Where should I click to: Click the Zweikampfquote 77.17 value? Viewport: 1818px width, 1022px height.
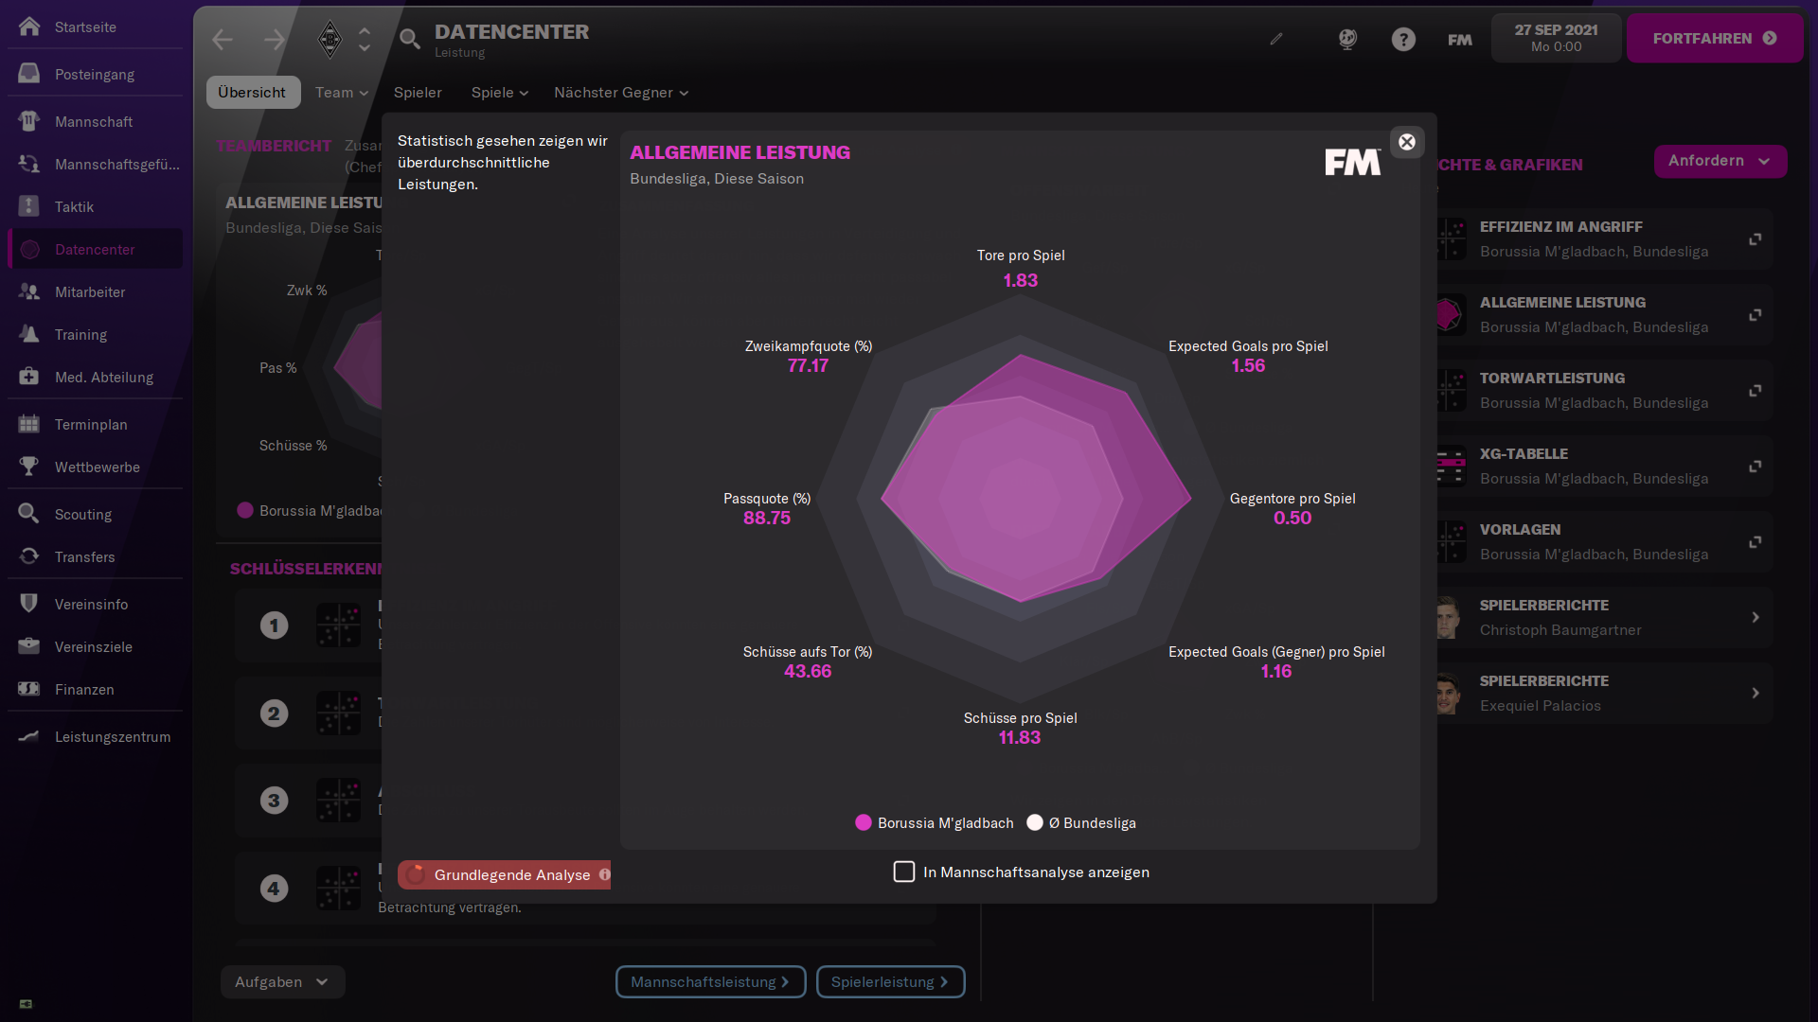click(808, 365)
